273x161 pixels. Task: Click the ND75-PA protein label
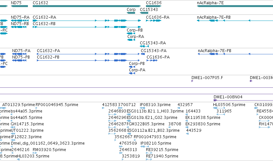21,51
